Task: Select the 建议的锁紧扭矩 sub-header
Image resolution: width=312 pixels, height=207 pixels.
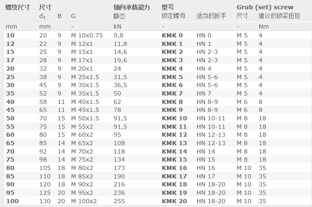Action: point(279,16)
